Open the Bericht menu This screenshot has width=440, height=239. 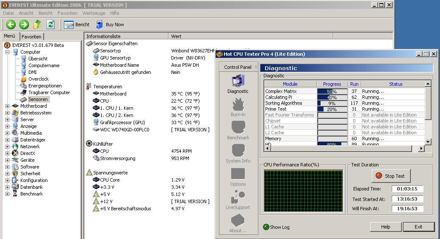click(x=45, y=13)
